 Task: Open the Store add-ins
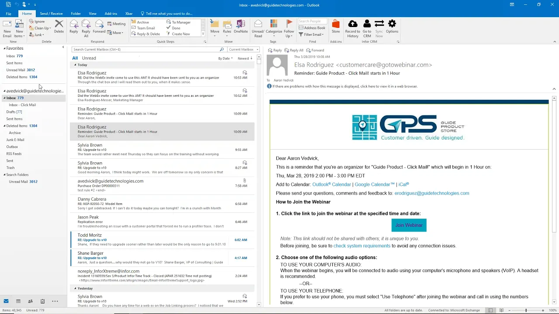[336, 27]
